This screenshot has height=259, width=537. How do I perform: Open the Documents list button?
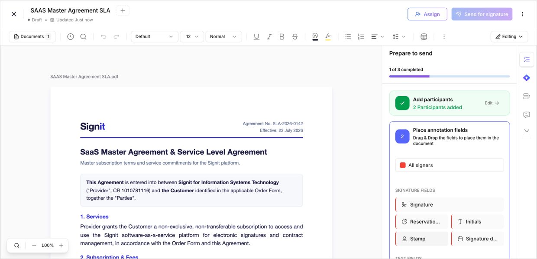coord(32,36)
